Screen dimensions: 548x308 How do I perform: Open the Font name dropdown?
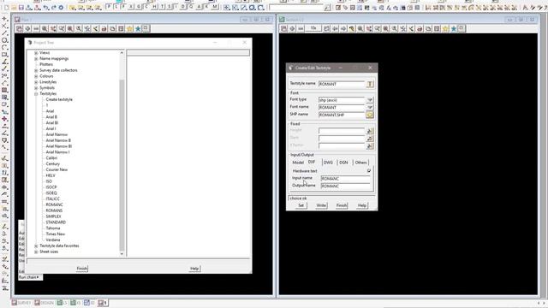point(370,107)
